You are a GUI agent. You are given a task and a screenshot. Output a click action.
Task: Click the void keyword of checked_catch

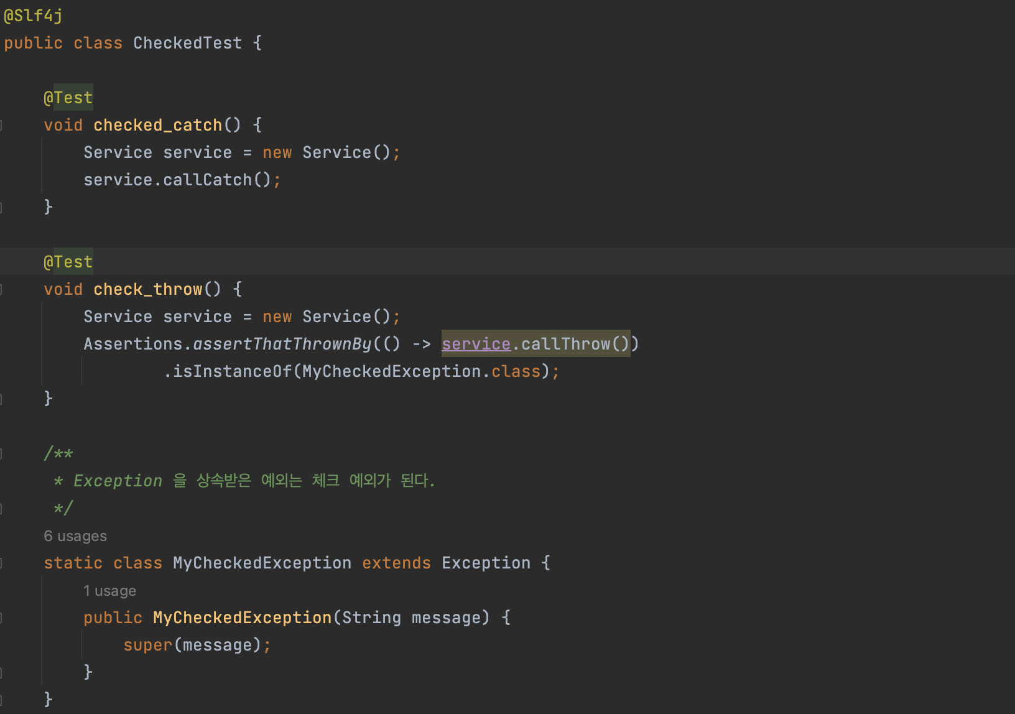[x=63, y=125]
